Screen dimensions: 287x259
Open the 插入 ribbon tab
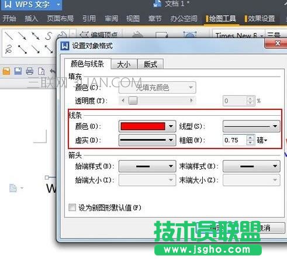(32, 19)
